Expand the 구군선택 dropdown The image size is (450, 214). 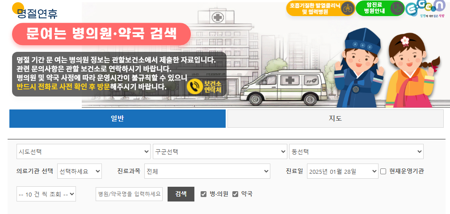pos(220,151)
